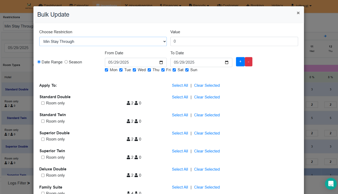The height and width of the screenshot is (194, 338).
Task: Close the Bulk Update dialog
Action: point(298,13)
